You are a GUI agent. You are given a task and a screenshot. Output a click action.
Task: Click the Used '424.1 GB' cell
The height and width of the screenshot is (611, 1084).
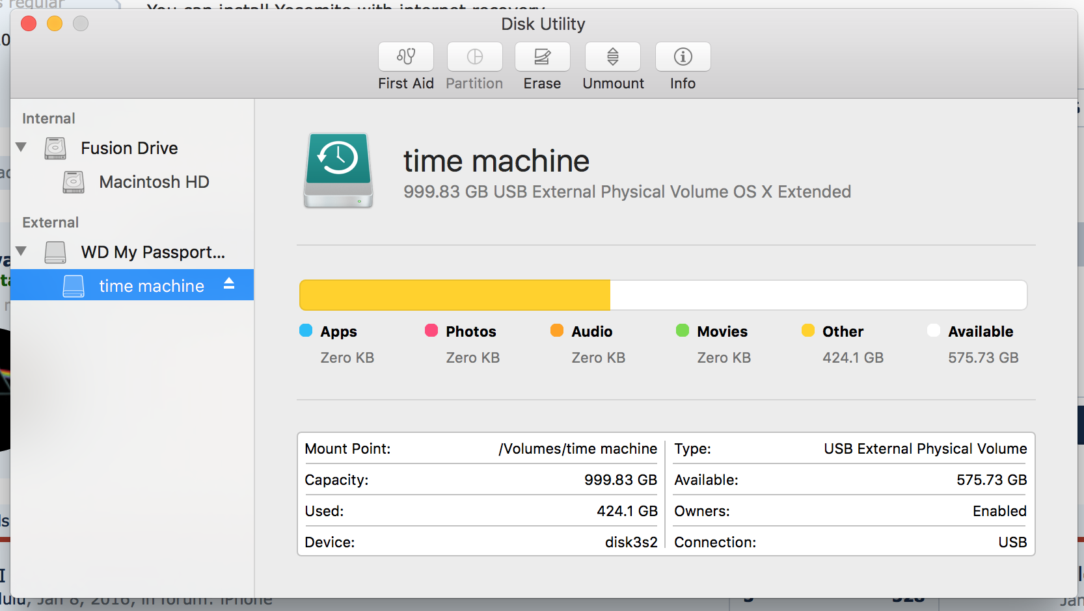tap(627, 511)
